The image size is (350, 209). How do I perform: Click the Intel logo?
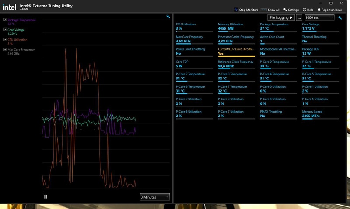[10, 7]
